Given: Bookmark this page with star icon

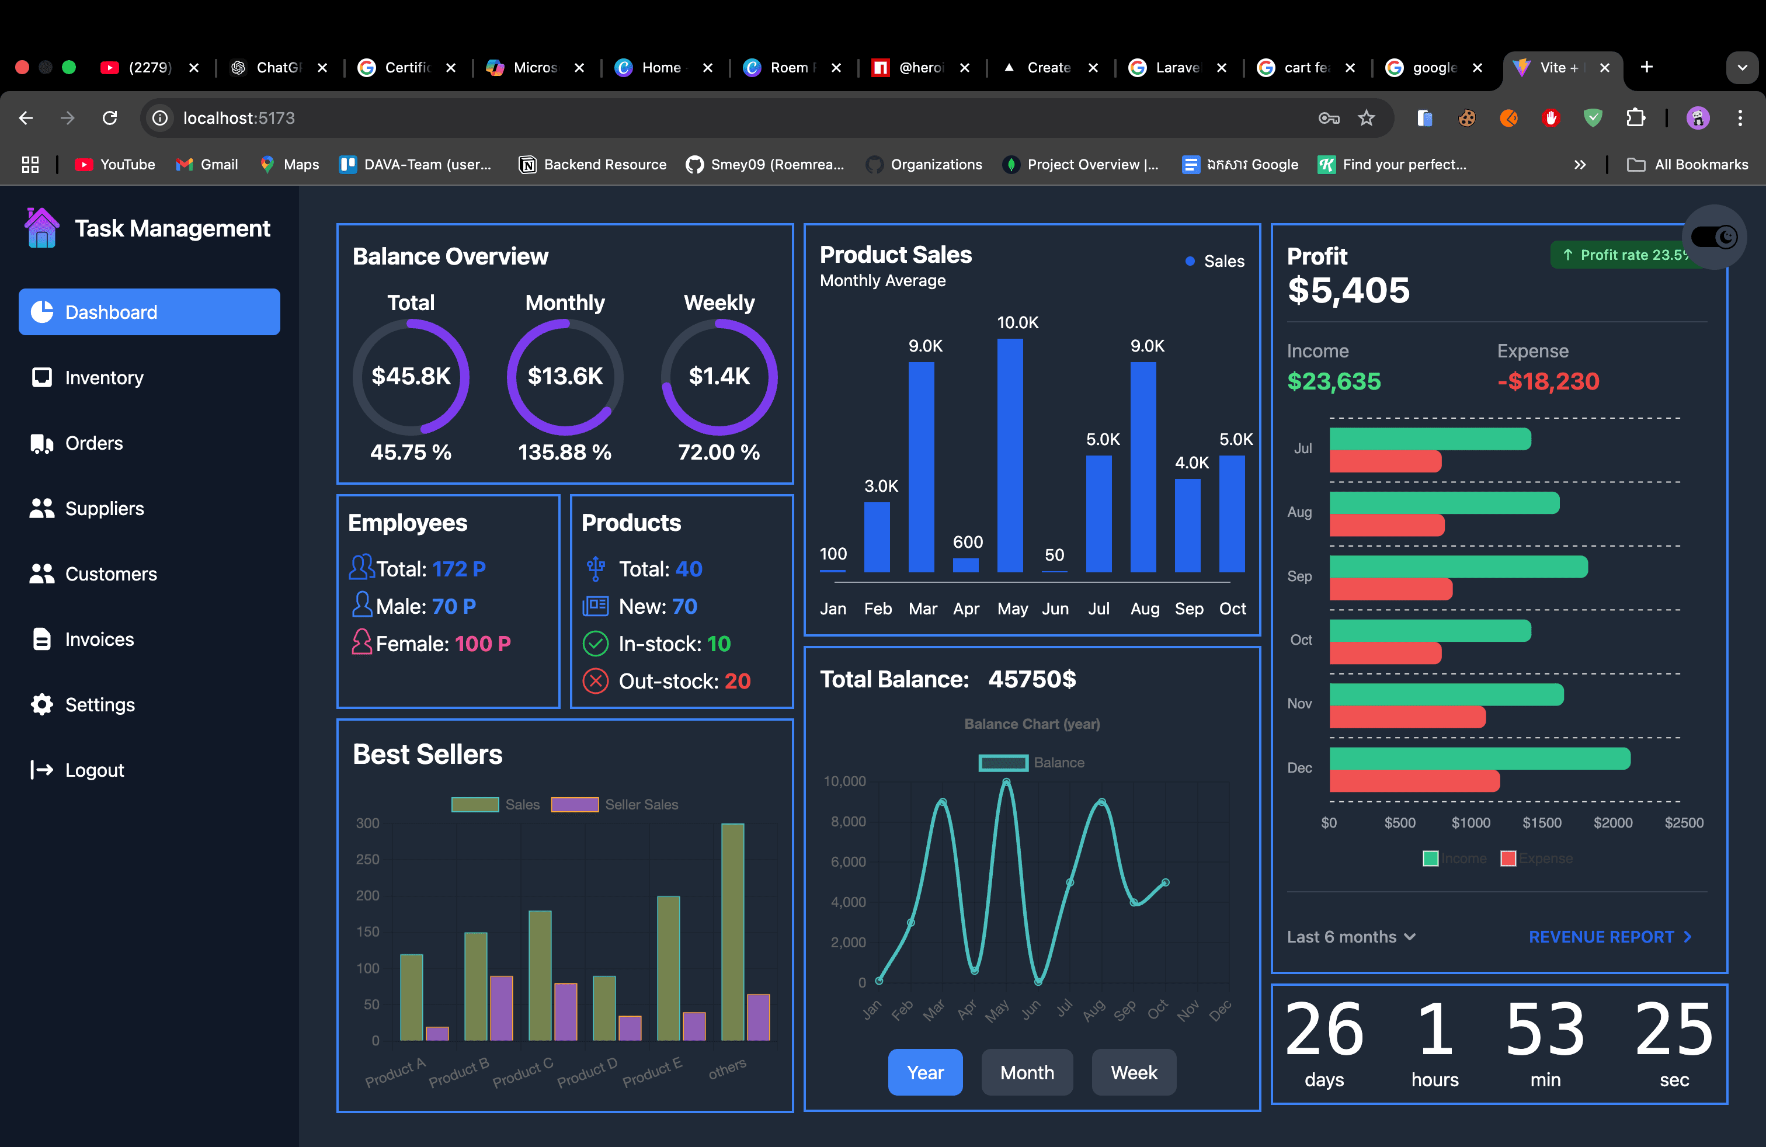Looking at the screenshot, I should point(1366,118).
